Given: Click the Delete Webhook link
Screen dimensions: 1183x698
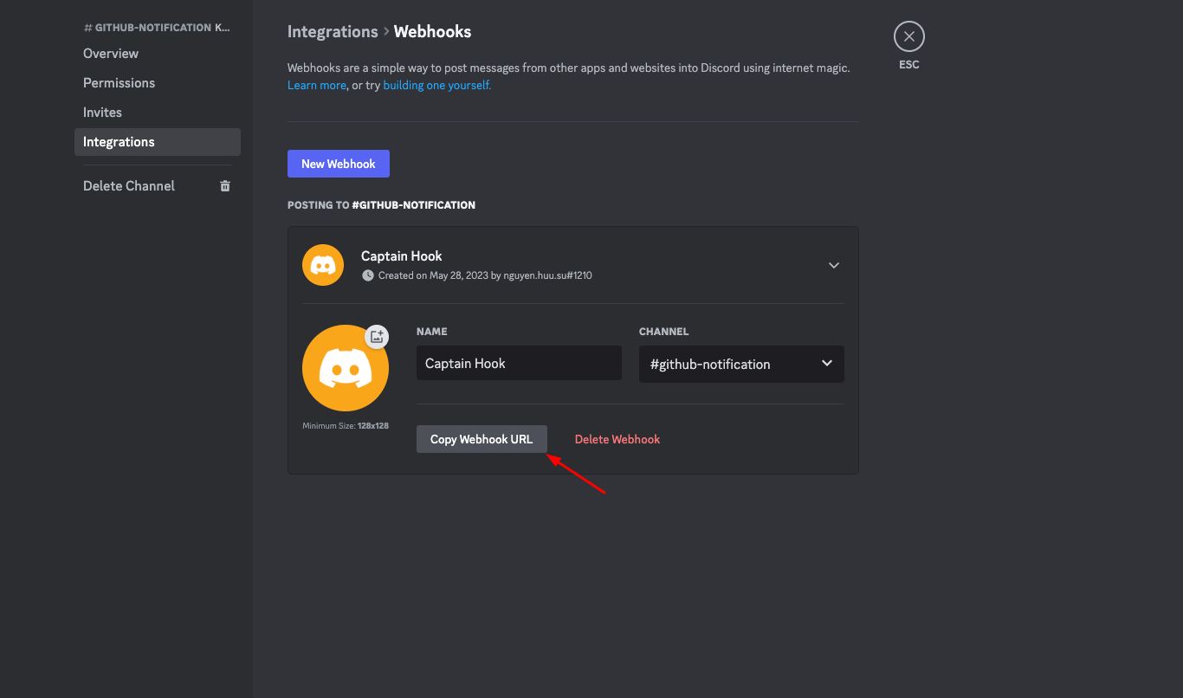Looking at the screenshot, I should 617,438.
